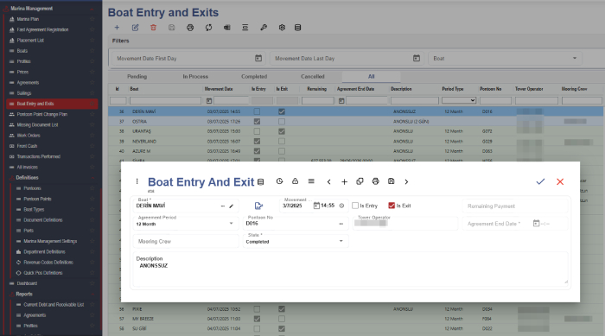Open the State dropdown showing Completed

tap(341, 241)
